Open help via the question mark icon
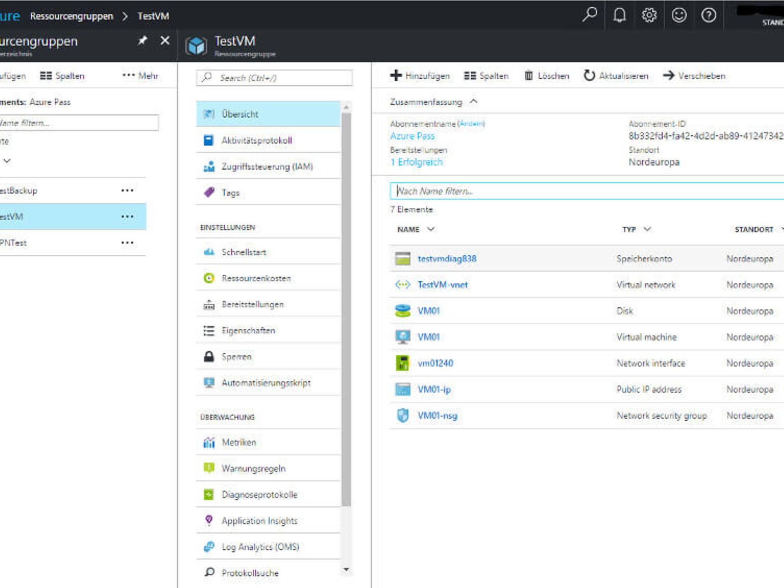 click(709, 16)
